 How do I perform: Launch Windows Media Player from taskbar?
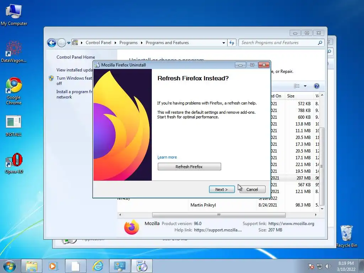coord(53,266)
